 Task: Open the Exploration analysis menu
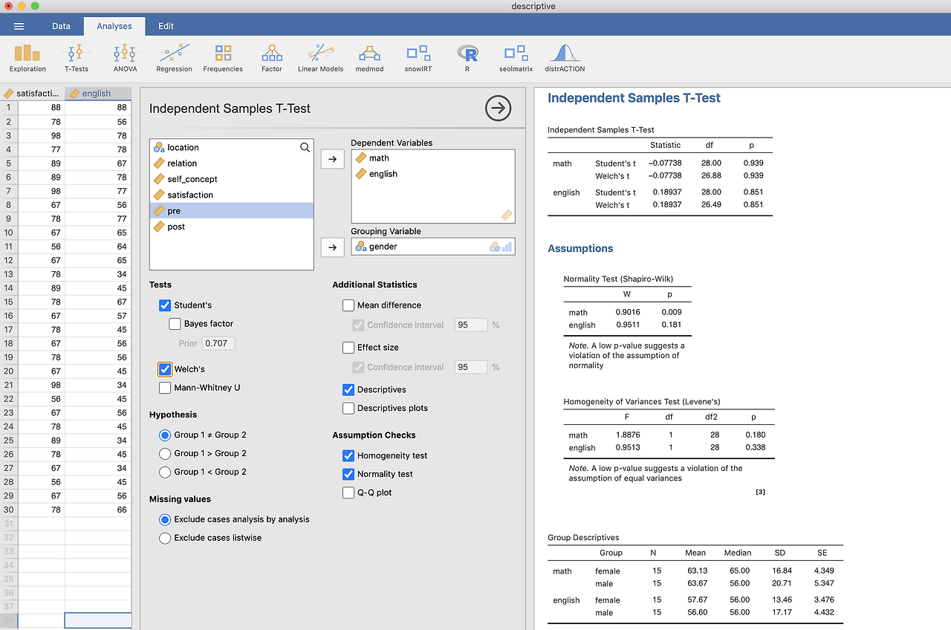point(27,58)
